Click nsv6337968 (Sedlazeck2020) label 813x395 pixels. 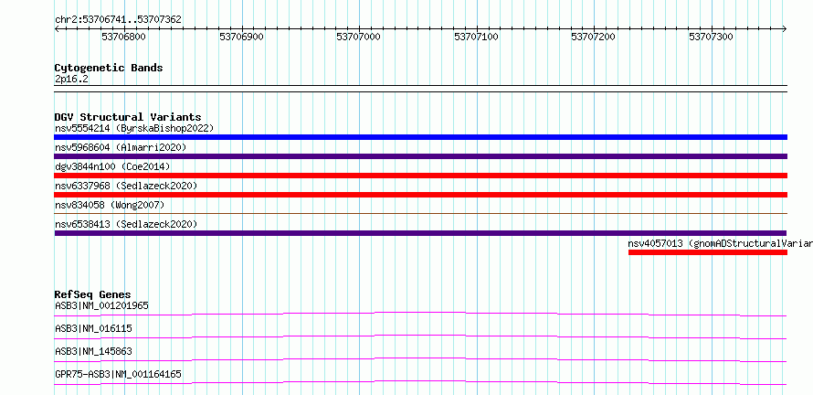pos(126,186)
